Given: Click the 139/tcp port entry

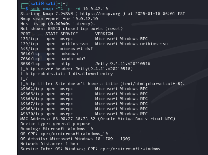Looking at the screenshot, I should tap(29, 44).
